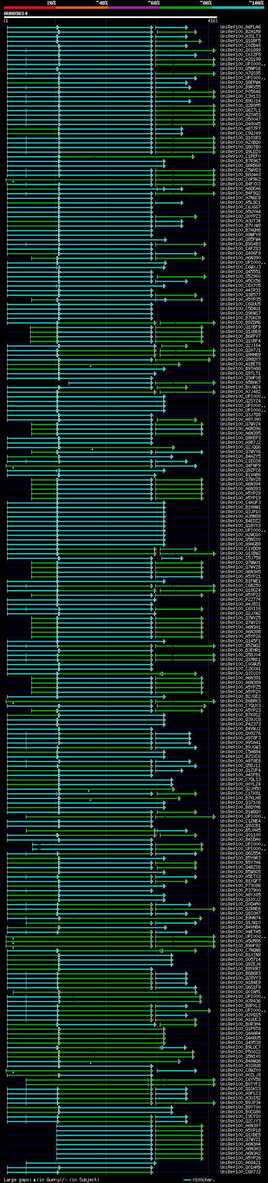The image size is (268, 1183).
Task: Select hit UniRef100_B9ZDM6
Action: pos(240,323)
